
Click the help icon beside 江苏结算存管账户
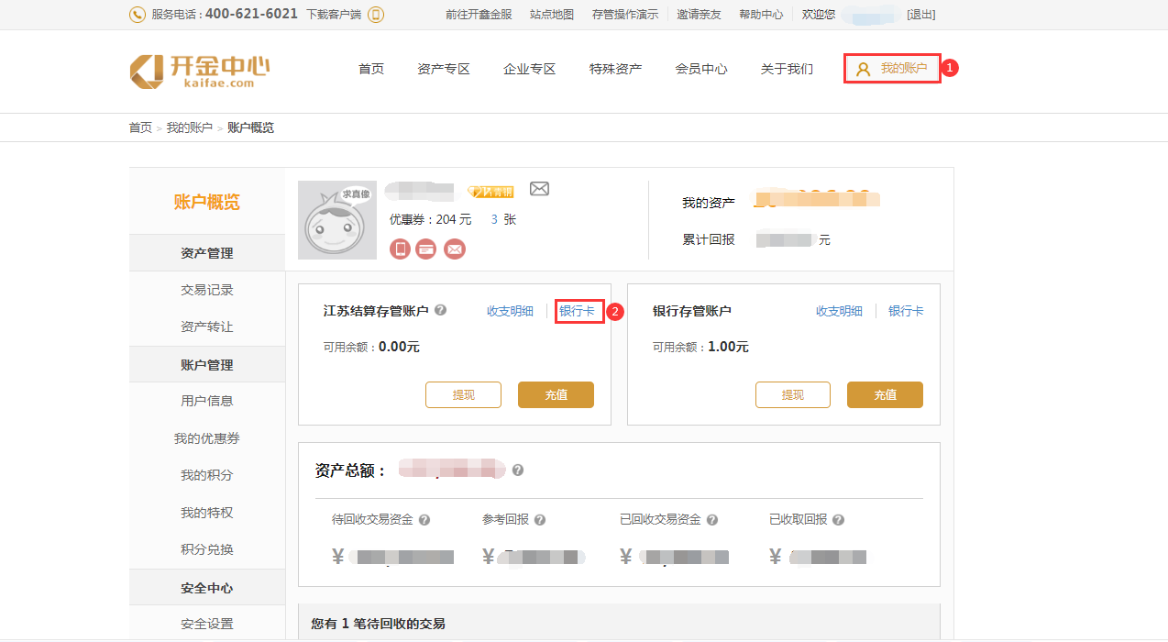(x=441, y=310)
